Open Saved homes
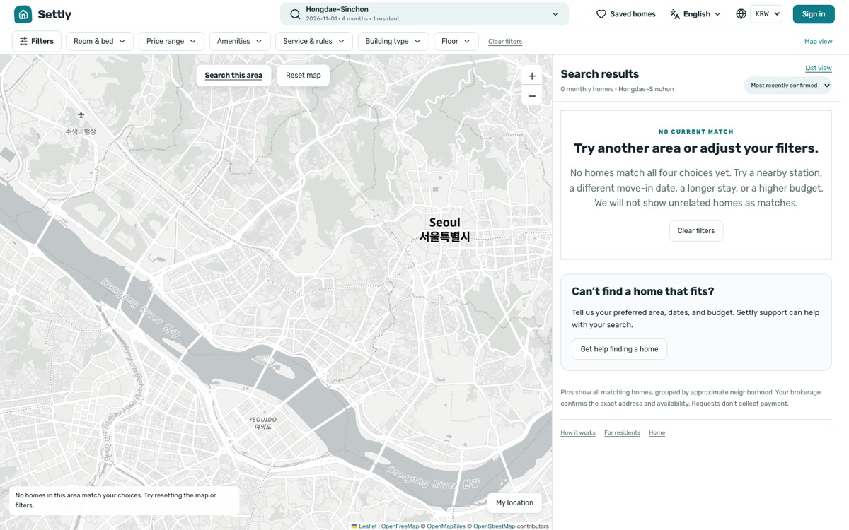849x530 pixels. point(625,14)
